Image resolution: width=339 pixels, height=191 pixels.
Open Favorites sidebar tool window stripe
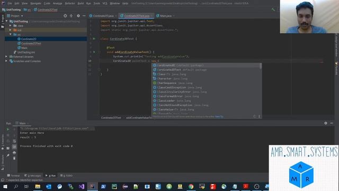point(2,143)
